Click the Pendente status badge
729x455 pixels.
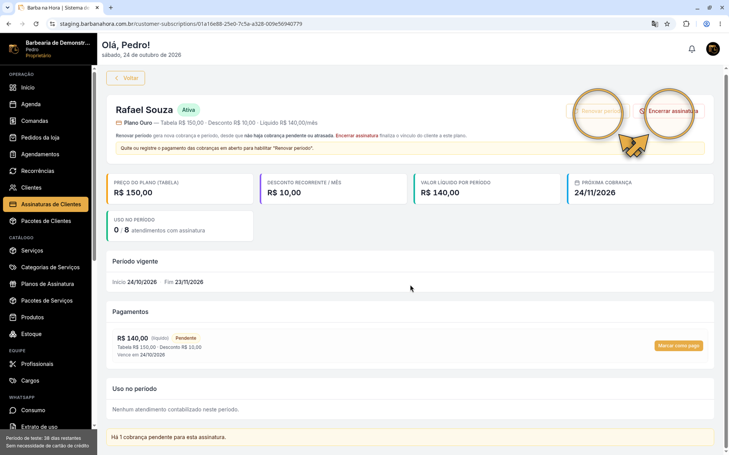186,338
